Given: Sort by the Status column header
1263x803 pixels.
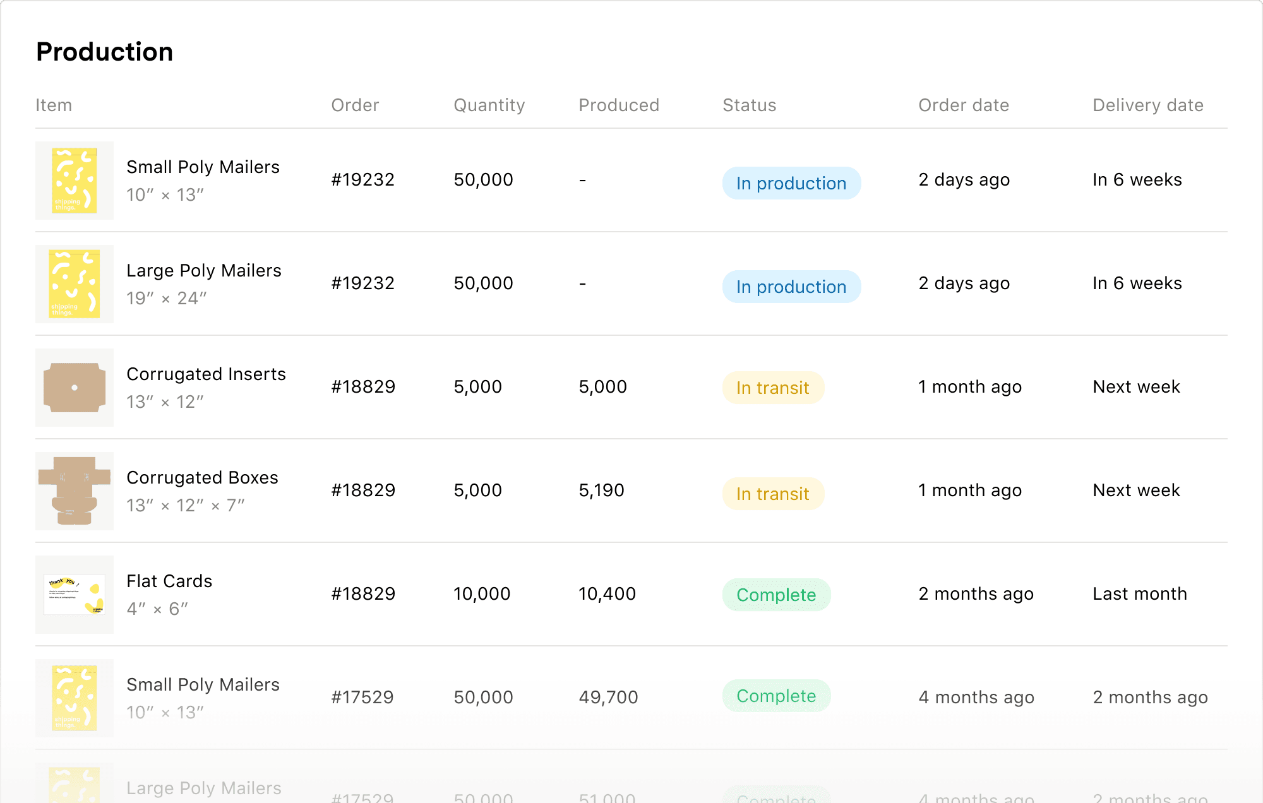Looking at the screenshot, I should (x=750, y=105).
